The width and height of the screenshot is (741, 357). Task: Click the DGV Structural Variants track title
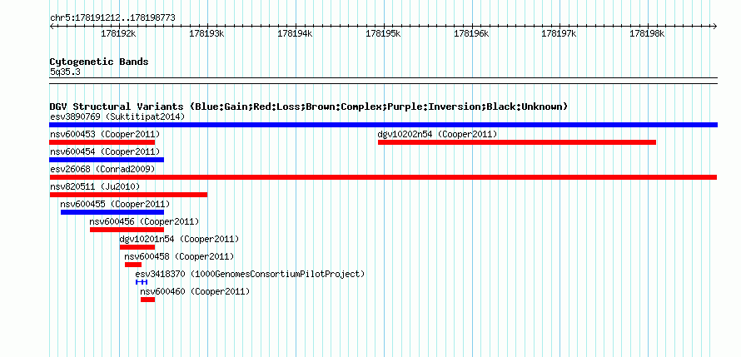309,107
